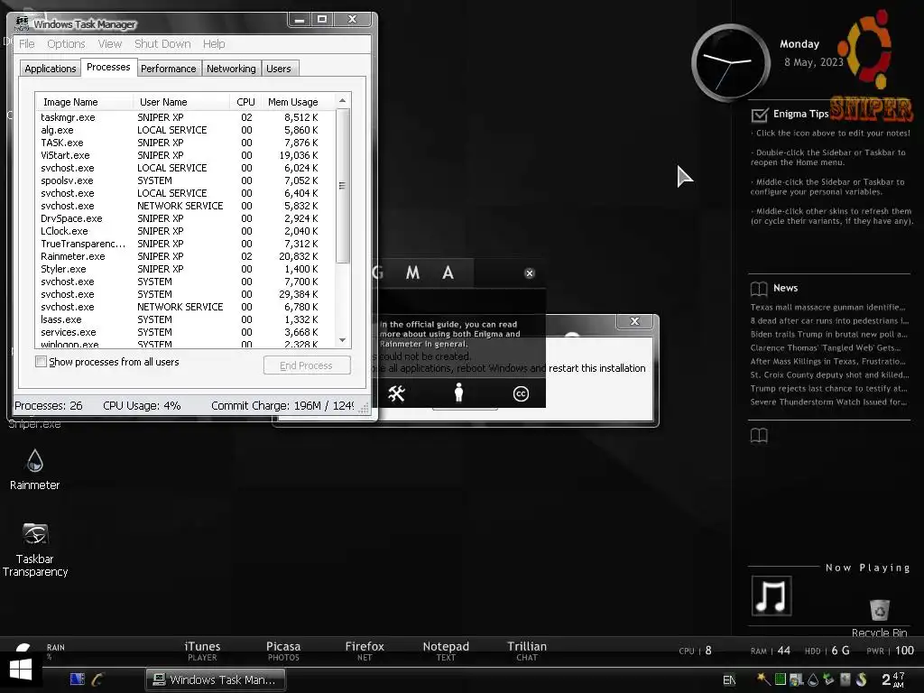Open the Shut Down menu
Image resolution: width=924 pixels, height=693 pixels.
pyautogui.click(x=162, y=43)
